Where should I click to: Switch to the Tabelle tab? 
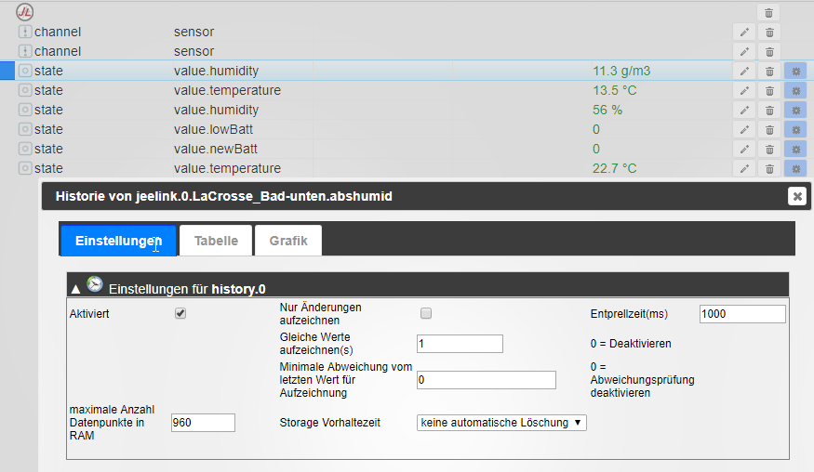216,241
